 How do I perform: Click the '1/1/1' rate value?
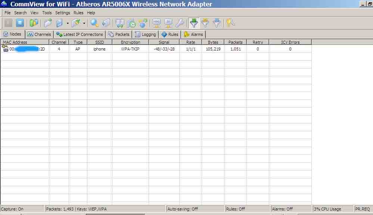click(x=191, y=49)
